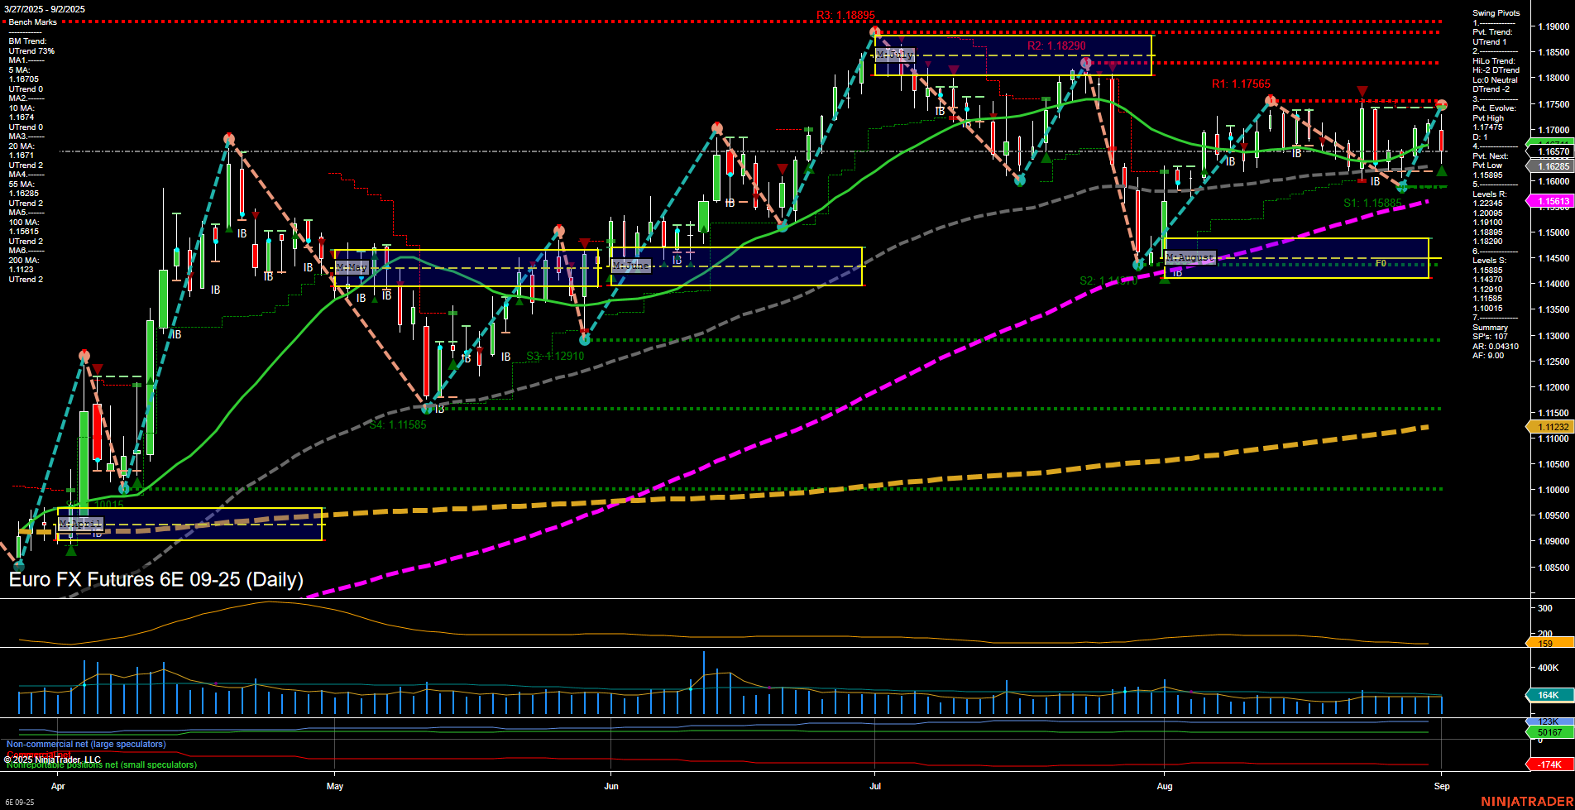Select the magenta price axis marker 1.15613
Screen dimensions: 1575x810
tap(1552, 201)
